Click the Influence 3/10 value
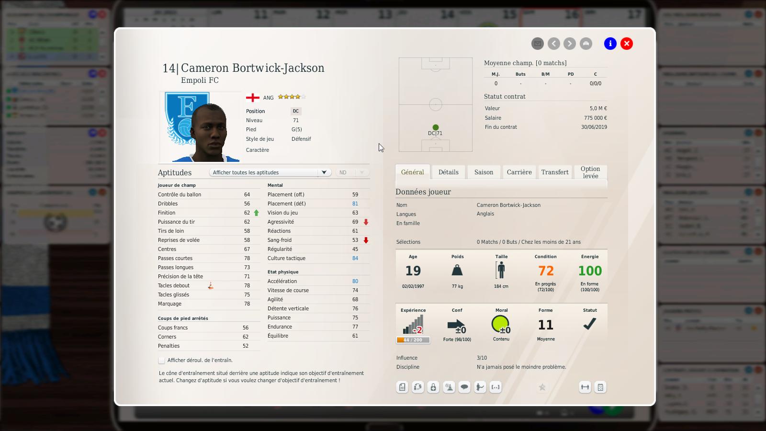The width and height of the screenshot is (766, 431). [x=482, y=358]
